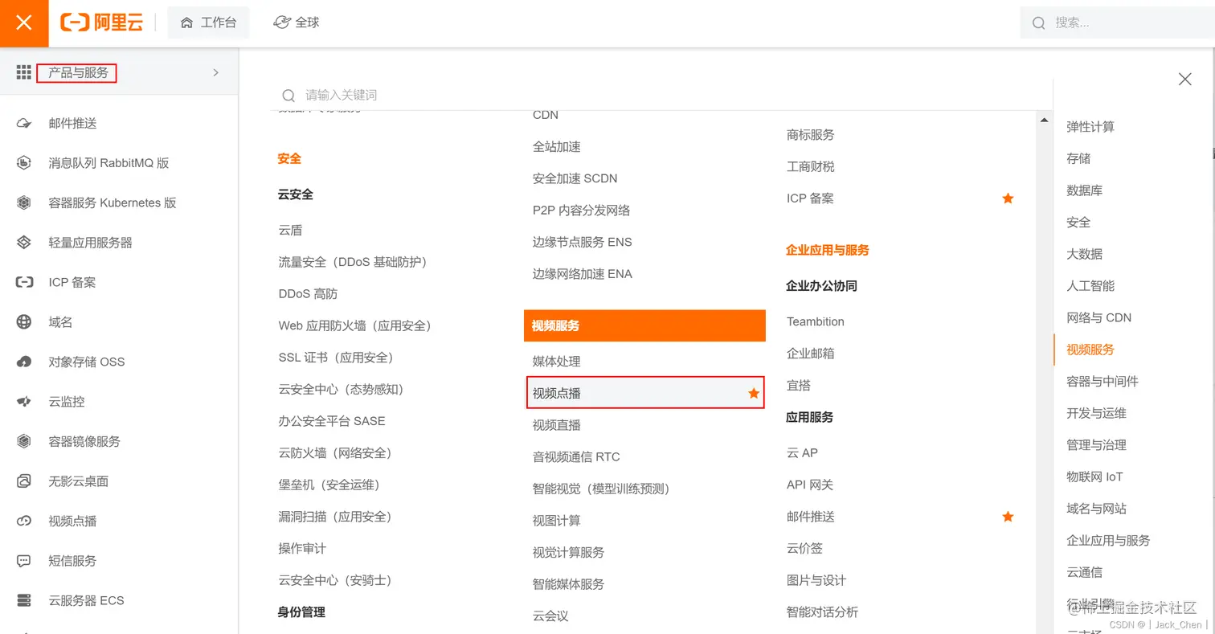Open 商标服务 link
The width and height of the screenshot is (1215, 634).
point(810,135)
